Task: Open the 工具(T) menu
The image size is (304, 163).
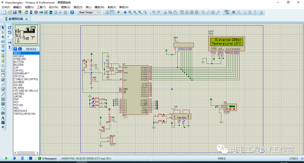Action: [x=41, y=7]
